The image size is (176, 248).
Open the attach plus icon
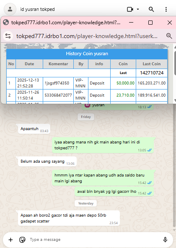(10, 240)
